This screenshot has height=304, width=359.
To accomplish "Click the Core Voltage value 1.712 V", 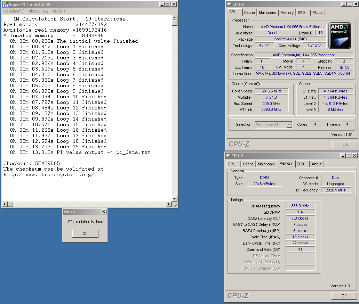I will click(314, 45).
